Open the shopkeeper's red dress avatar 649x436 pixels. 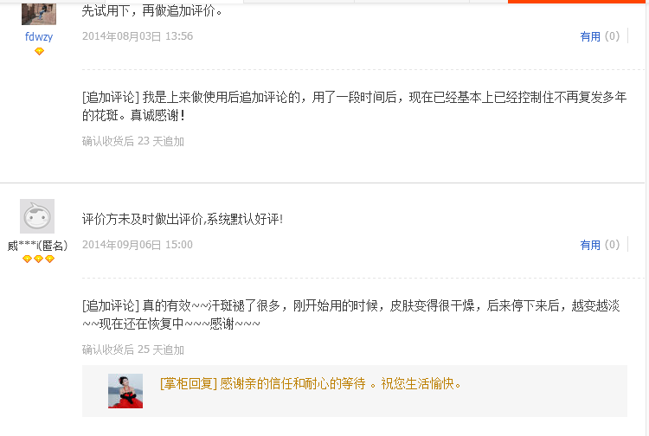[x=125, y=391]
